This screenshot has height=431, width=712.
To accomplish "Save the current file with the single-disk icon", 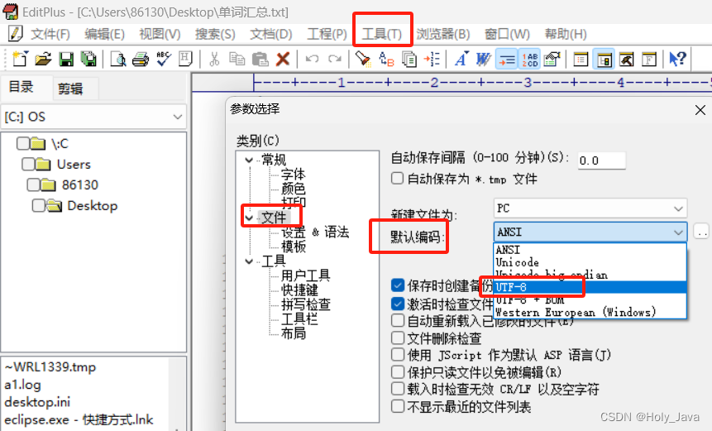I will 66,59.
